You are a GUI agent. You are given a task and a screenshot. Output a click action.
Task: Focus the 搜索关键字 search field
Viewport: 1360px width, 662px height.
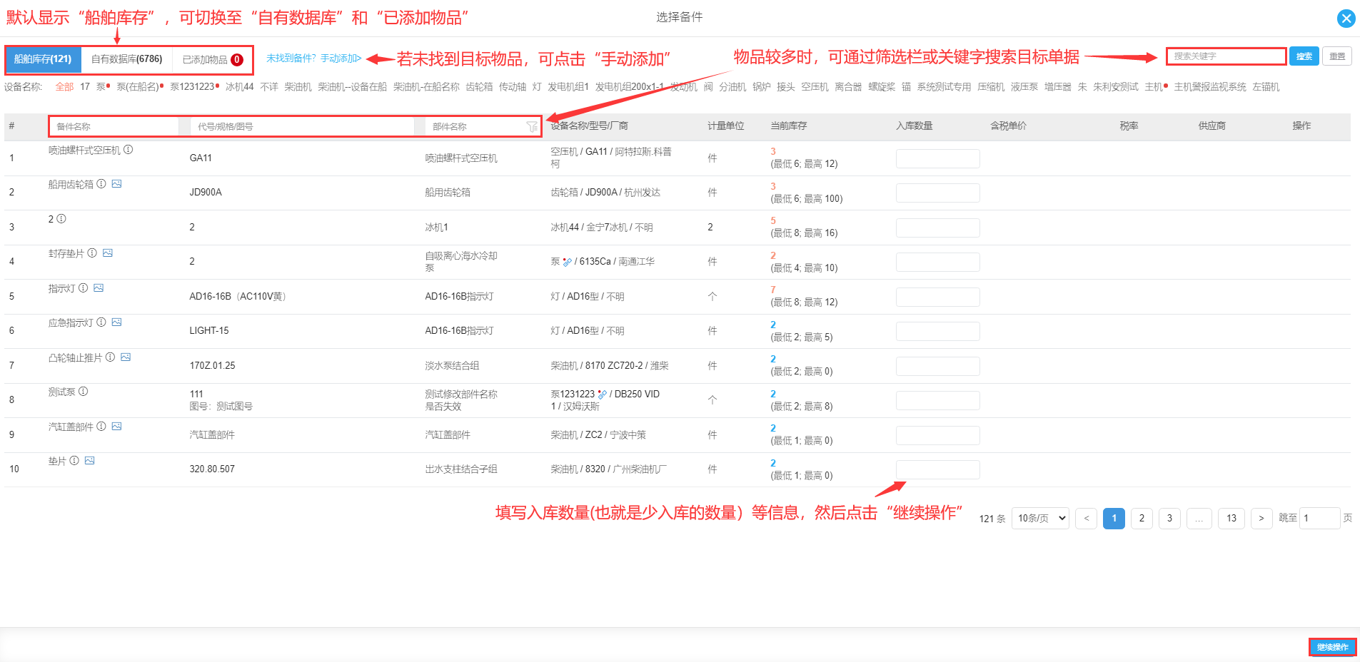pos(1226,56)
